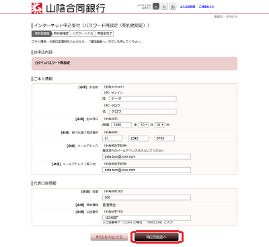The width and height of the screenshot is (269, 247).
Task: Focus the given name field containing タロウ
Action: pyautogui.click(x=143, y=111)
